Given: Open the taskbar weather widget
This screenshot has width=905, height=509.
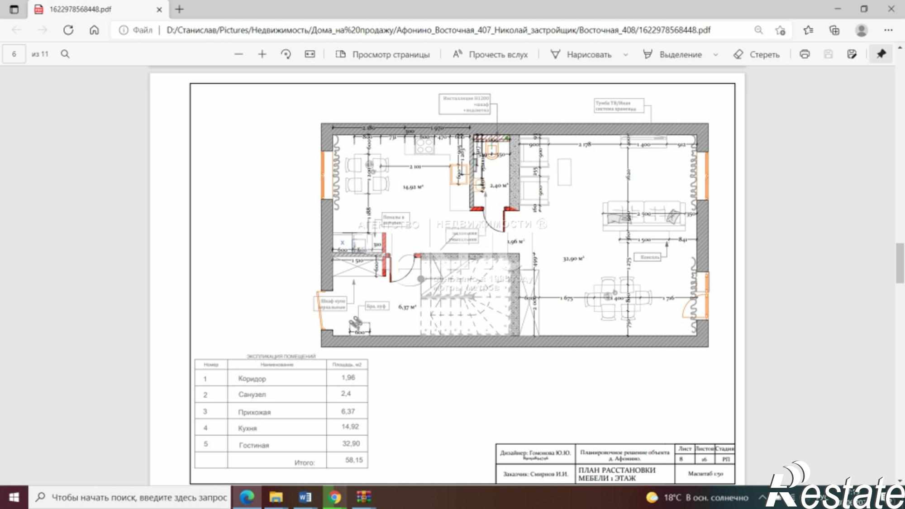Looking at the screenshot, I should pyautogui.click(x=697, y=498).
